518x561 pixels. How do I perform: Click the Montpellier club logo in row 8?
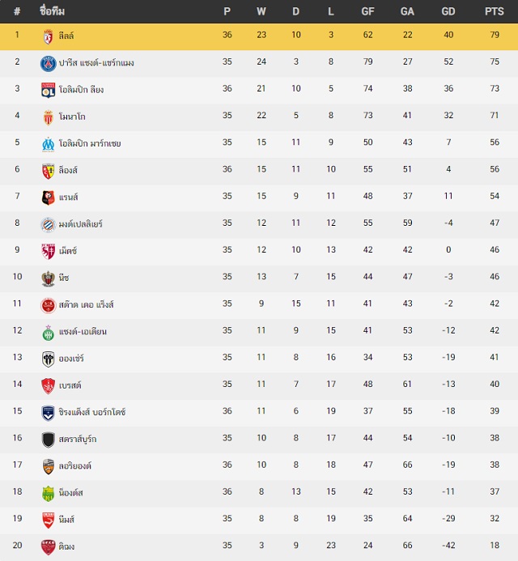[49, 225]
